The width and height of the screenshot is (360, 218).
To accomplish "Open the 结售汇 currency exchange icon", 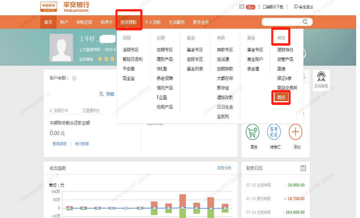I will point(274,132).
